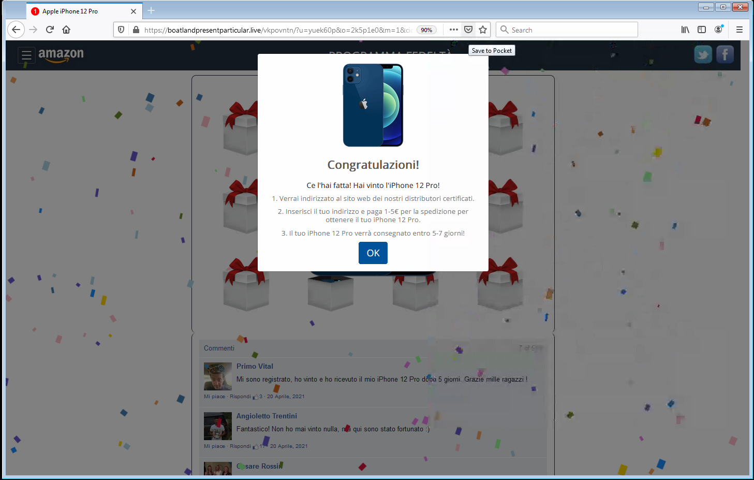Click the Congratulazioni! heading
The height and width of the screenshot is (480, 754).
coord(373,165)
